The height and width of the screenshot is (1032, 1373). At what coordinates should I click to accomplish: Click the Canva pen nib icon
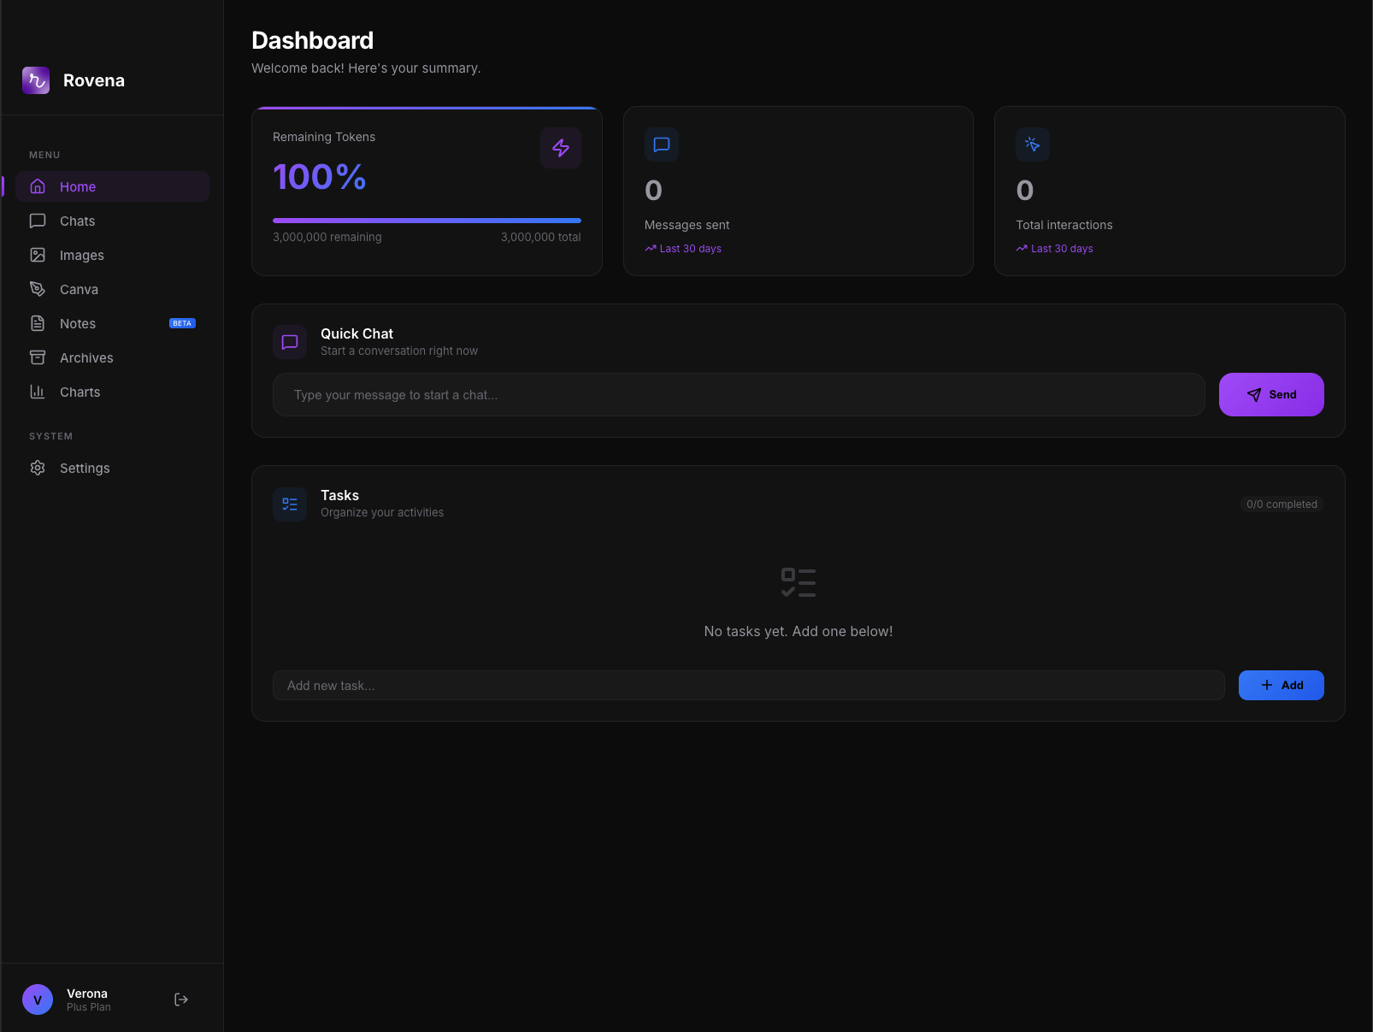coord(38,289)
